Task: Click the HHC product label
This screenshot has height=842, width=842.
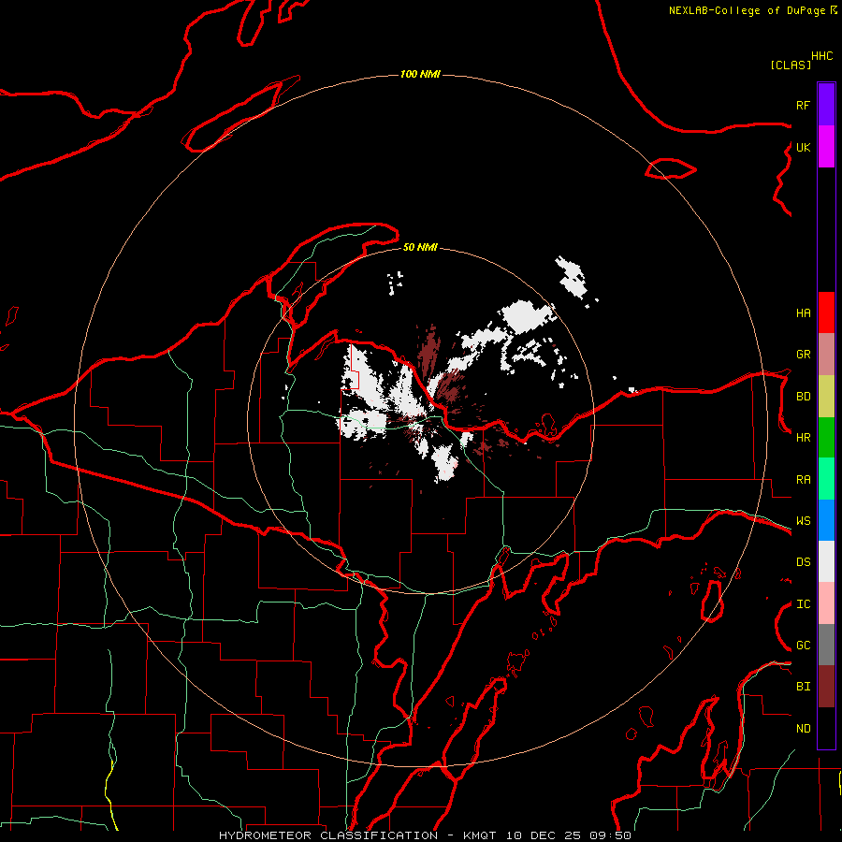Action: pyautogui.click(x=821, y=56)
